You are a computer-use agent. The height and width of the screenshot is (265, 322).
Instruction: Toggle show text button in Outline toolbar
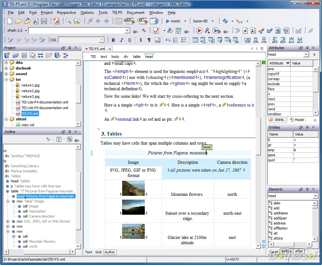click(x=59, y=140)
